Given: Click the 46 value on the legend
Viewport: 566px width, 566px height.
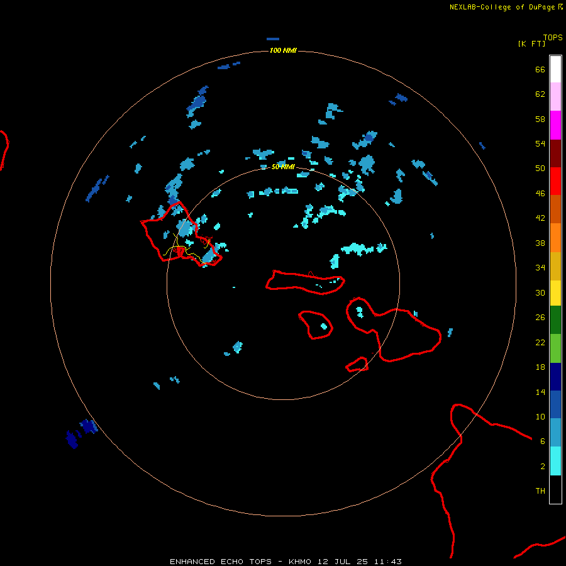Looking at the screenshot, I should [x=540, y=194].
